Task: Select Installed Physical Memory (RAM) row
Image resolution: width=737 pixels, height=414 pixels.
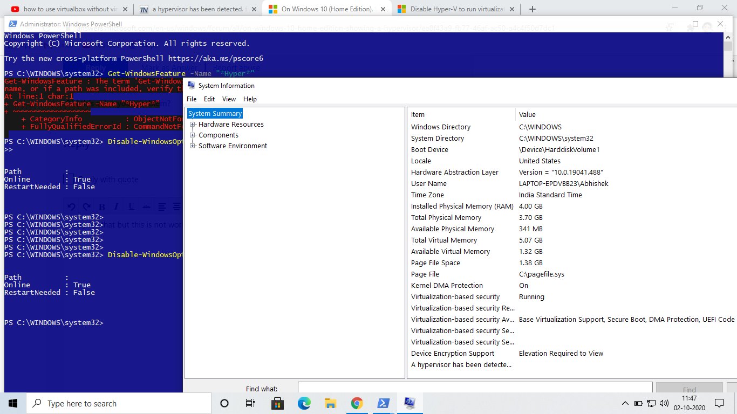Action: coord(572,206)
